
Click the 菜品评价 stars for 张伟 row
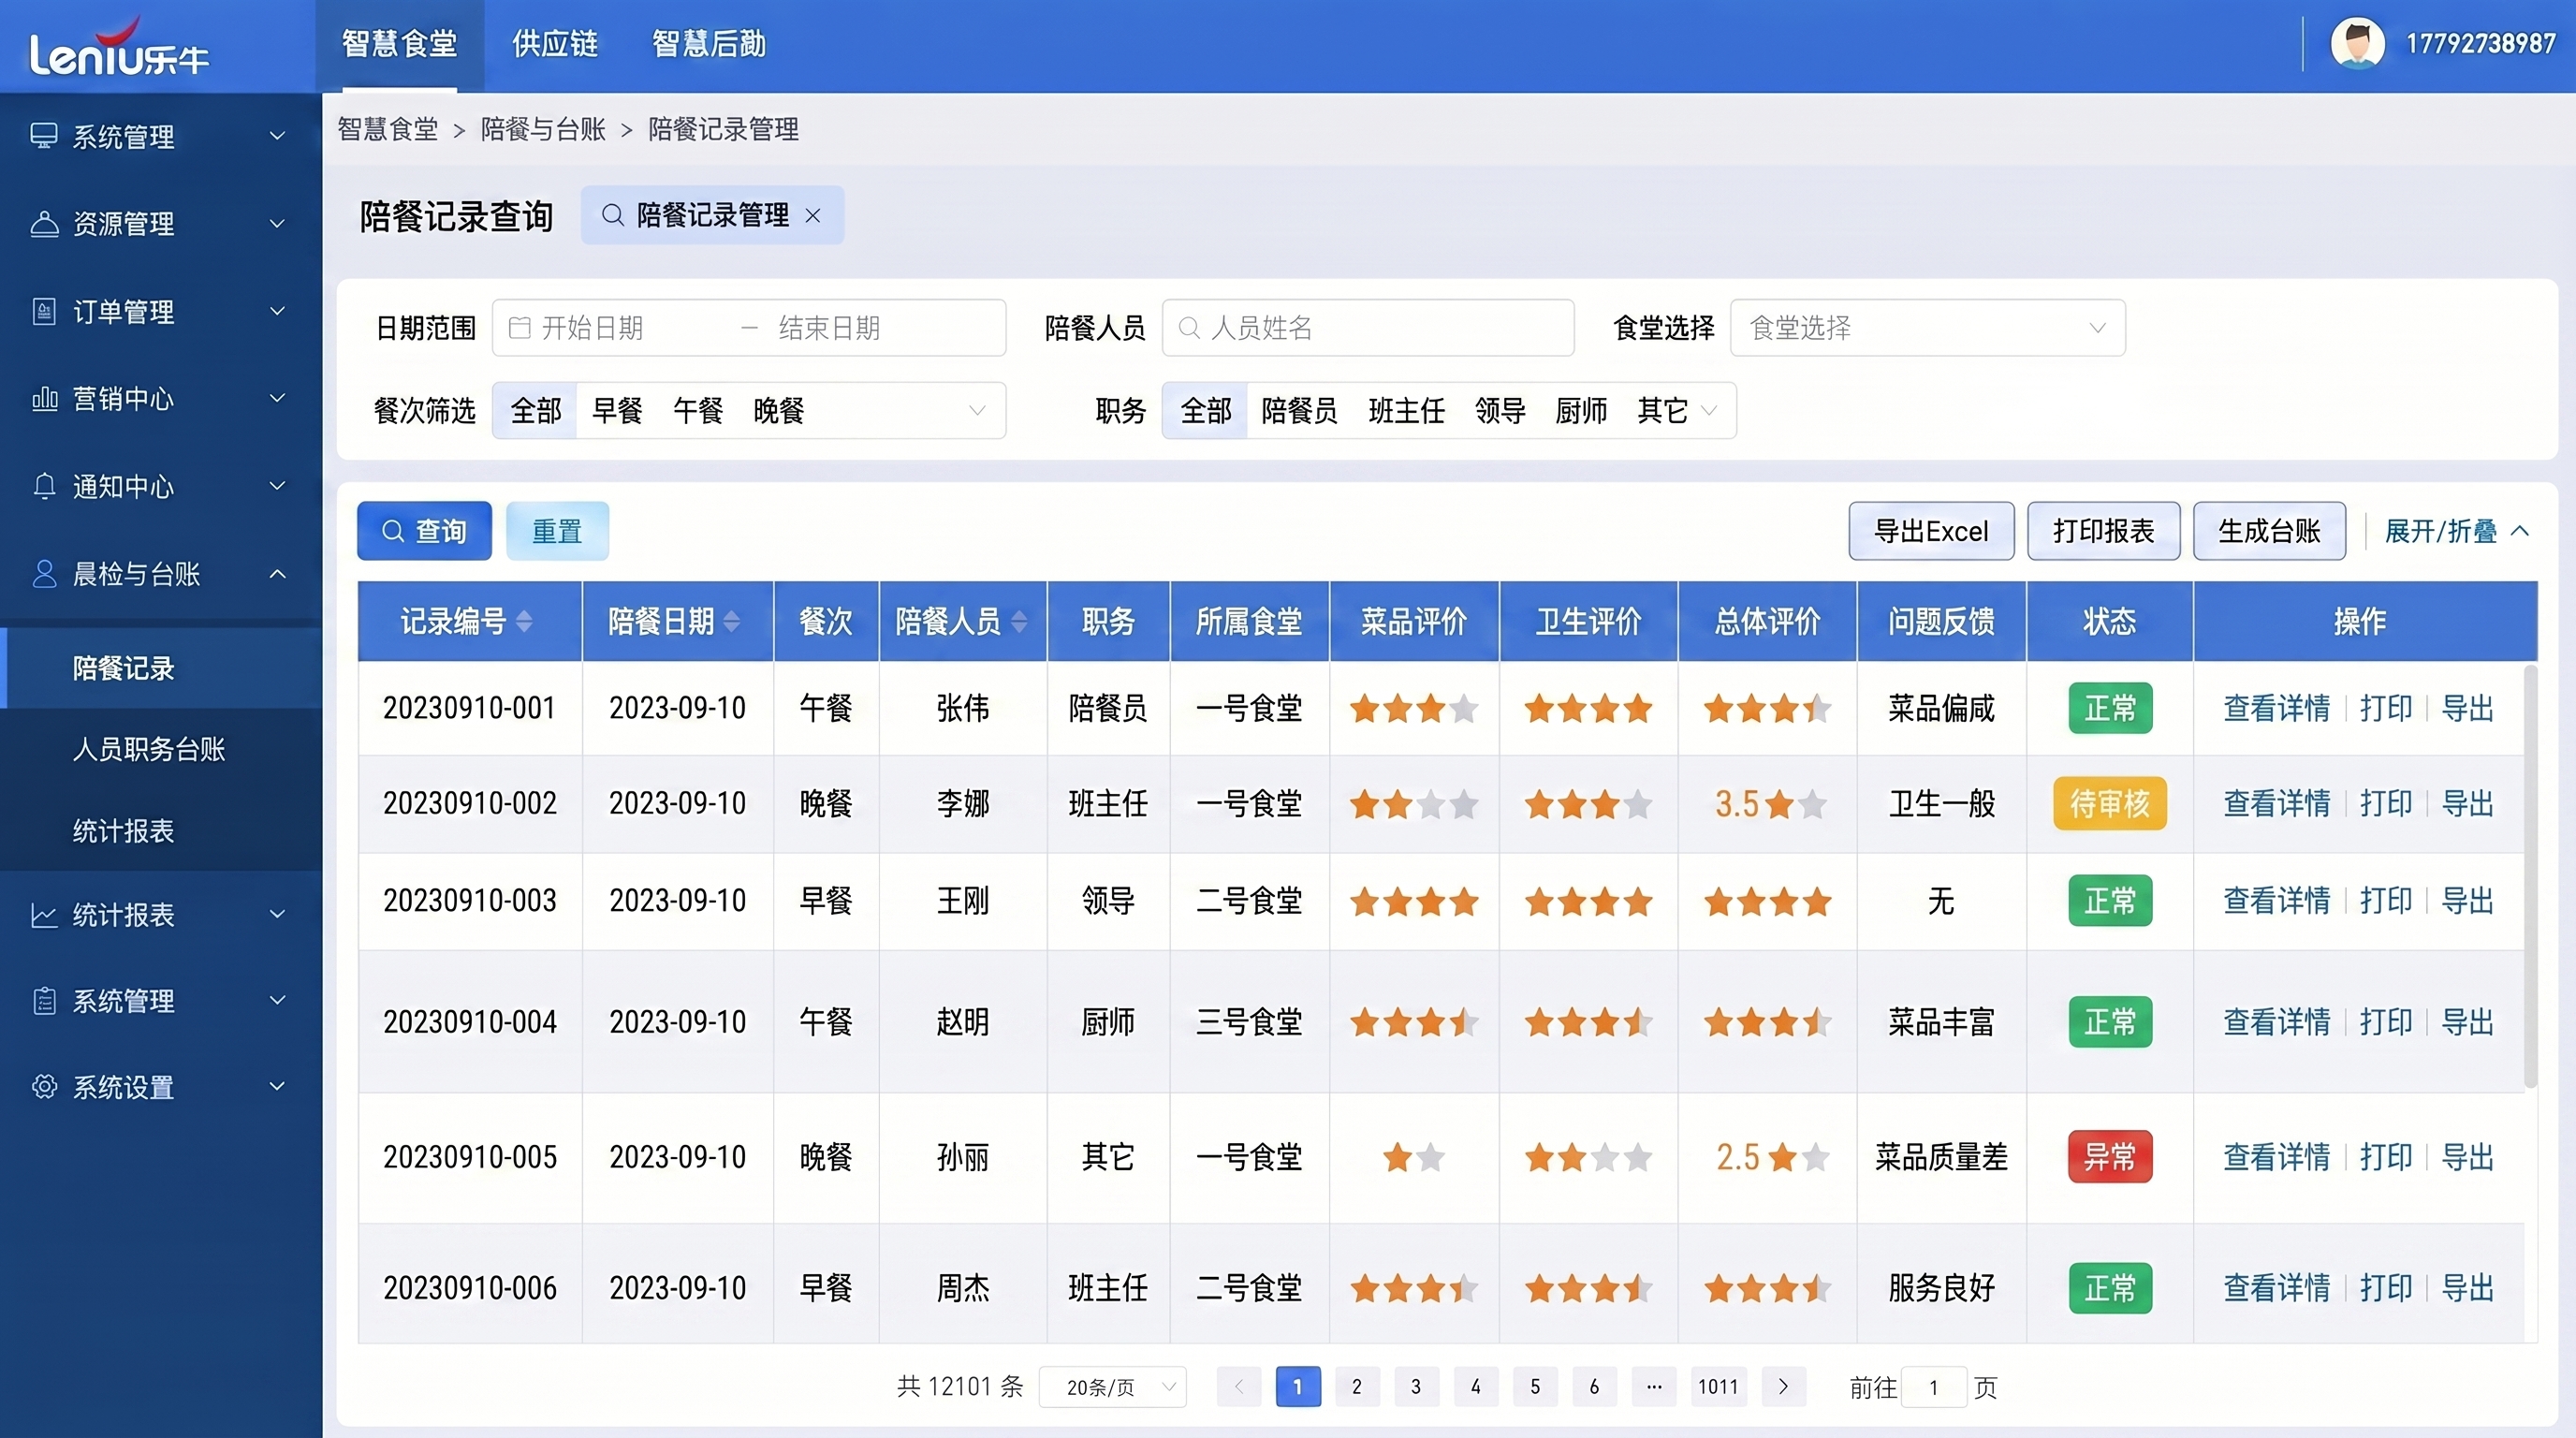1414,709
